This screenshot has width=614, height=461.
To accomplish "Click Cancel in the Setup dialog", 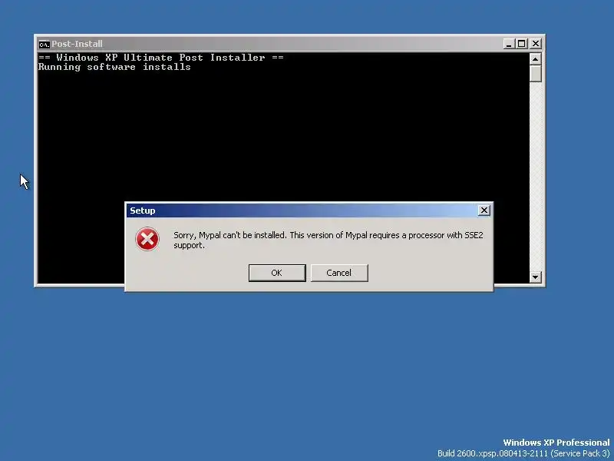I will point(339,273).
